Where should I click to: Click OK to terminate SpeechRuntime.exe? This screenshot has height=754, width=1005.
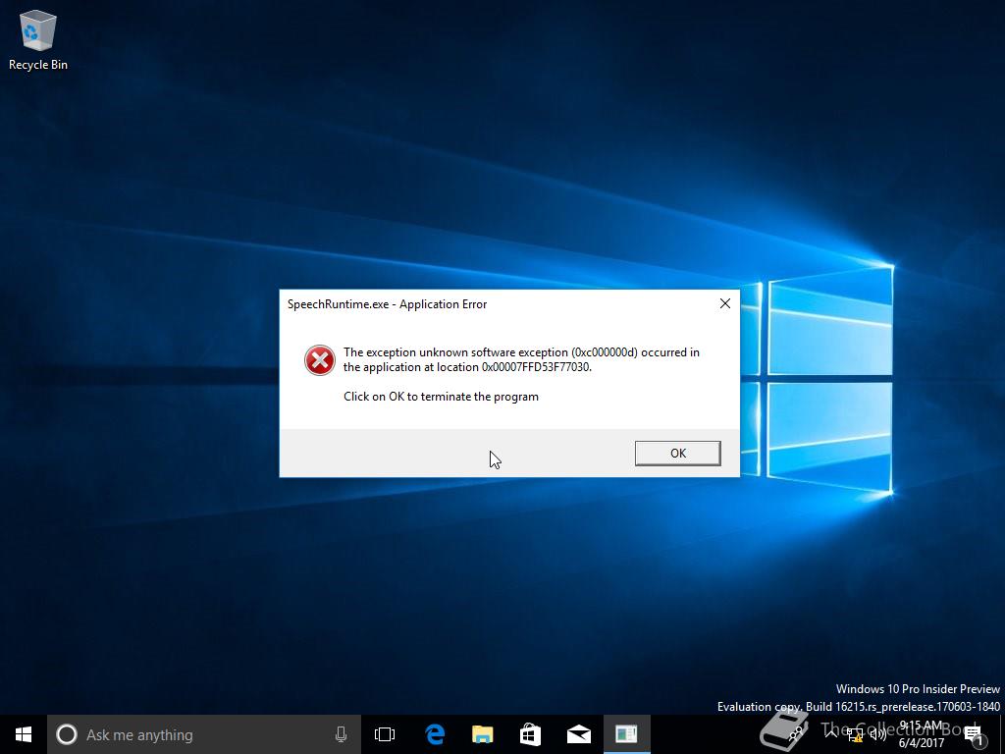tap(677, 454)
